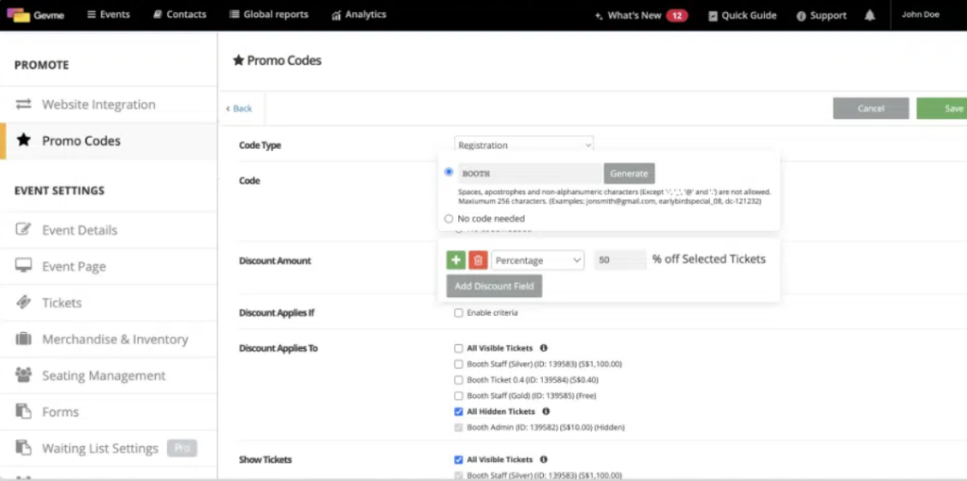Open the Analytics menu
Image resolution: width=967 pixels, height=481 pixels.
(x=359, y=15)
